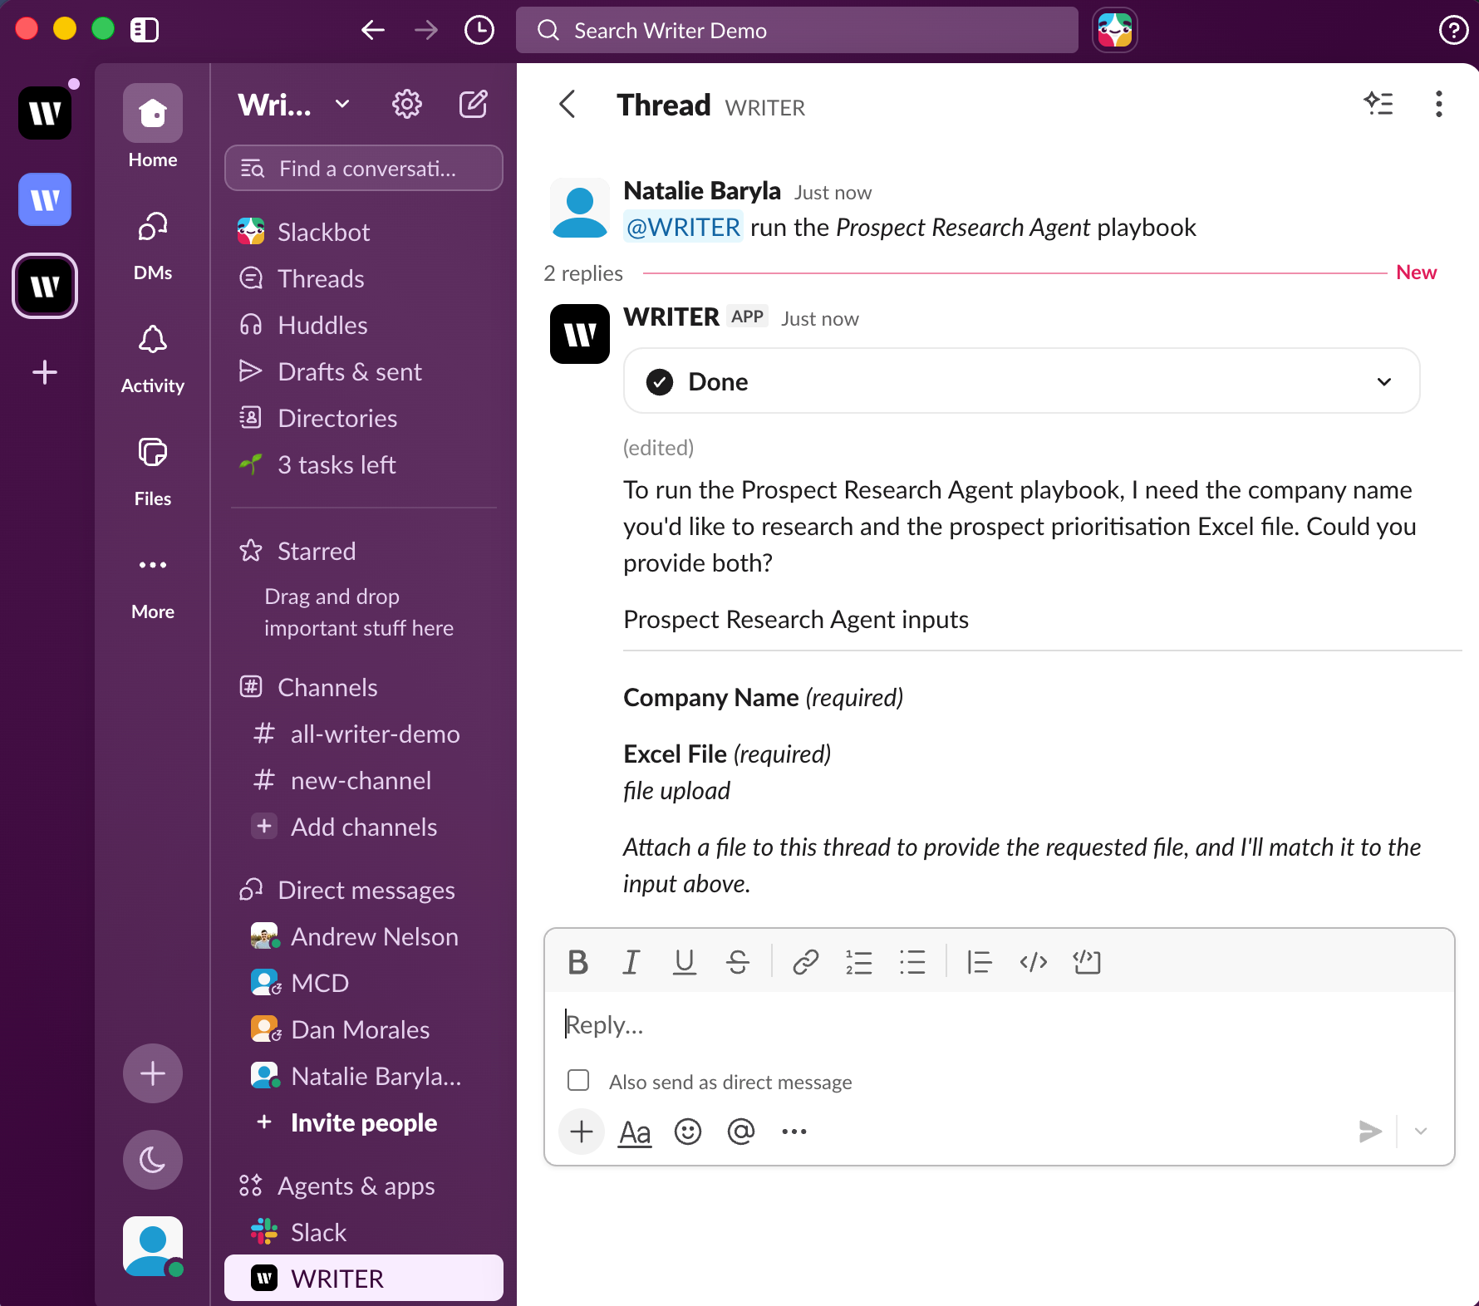1479x1306 pixels.
Task: Click into the Reply text box
Action: click(x=999, y=1024)
